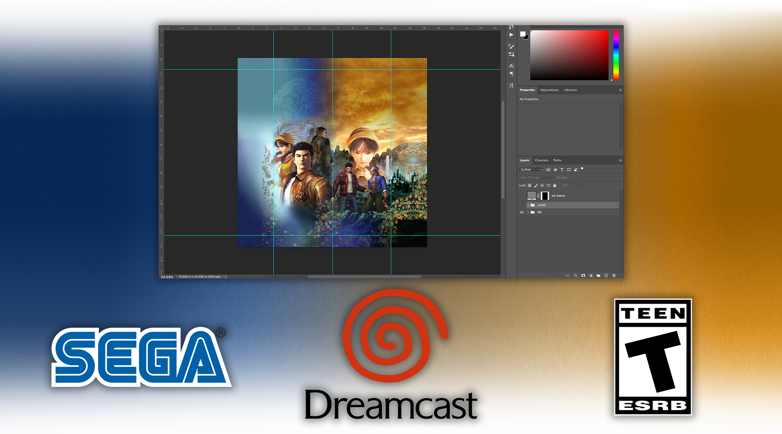Select the Layers tab
782x434 pixels.
525,160
